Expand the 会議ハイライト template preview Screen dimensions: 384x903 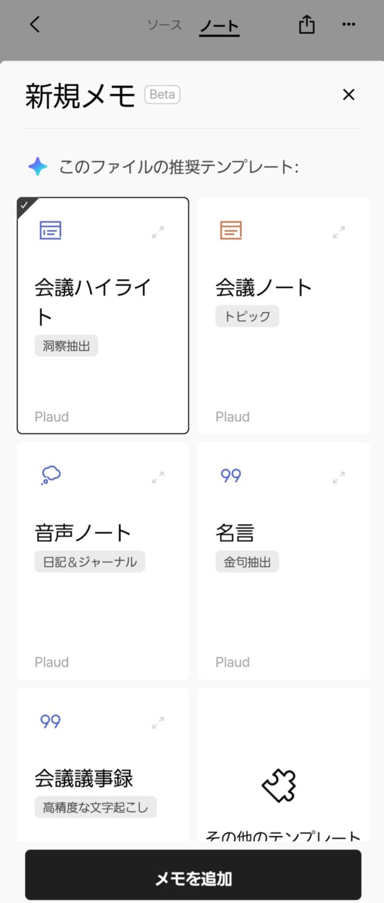click(x=158, y=232)
